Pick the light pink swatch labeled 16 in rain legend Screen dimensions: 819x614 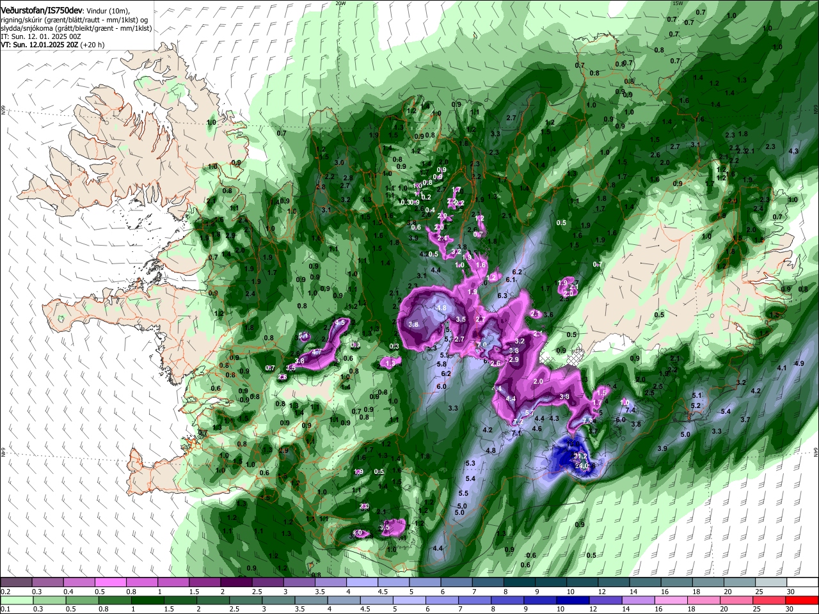point(671,600)
